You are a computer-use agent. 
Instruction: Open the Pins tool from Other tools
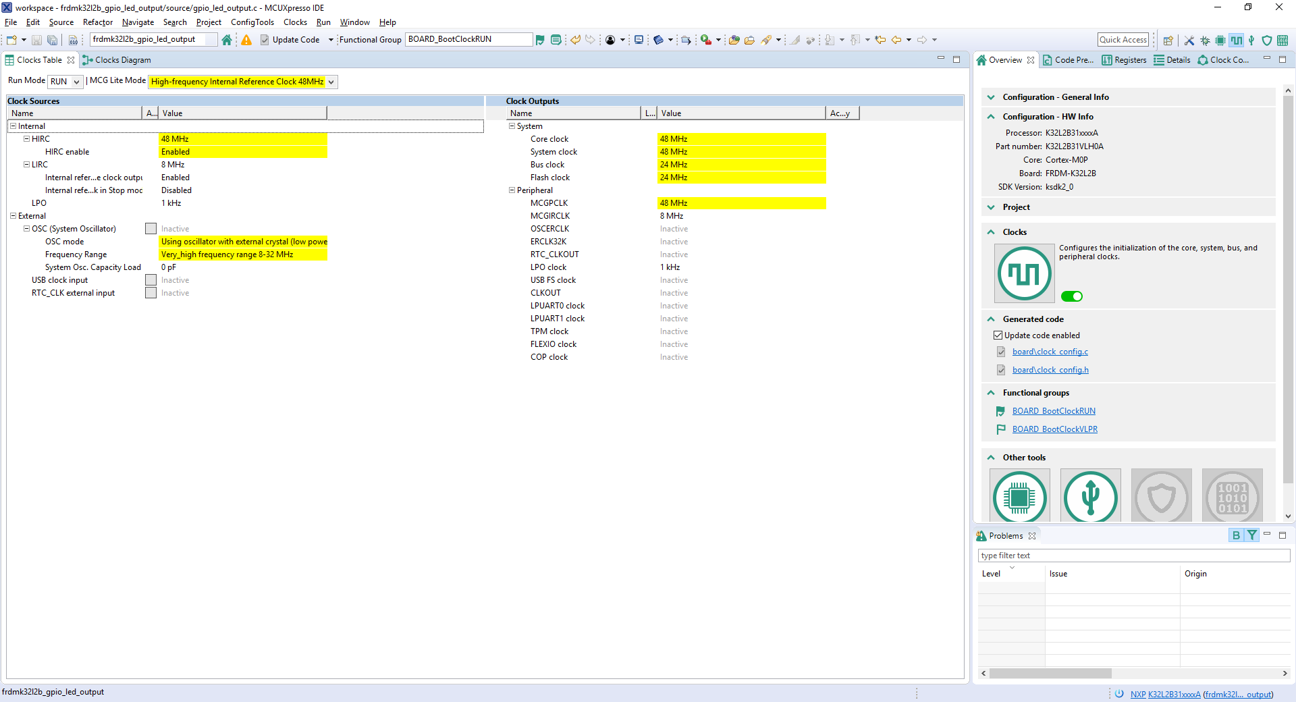click(x=1019, y=497)
